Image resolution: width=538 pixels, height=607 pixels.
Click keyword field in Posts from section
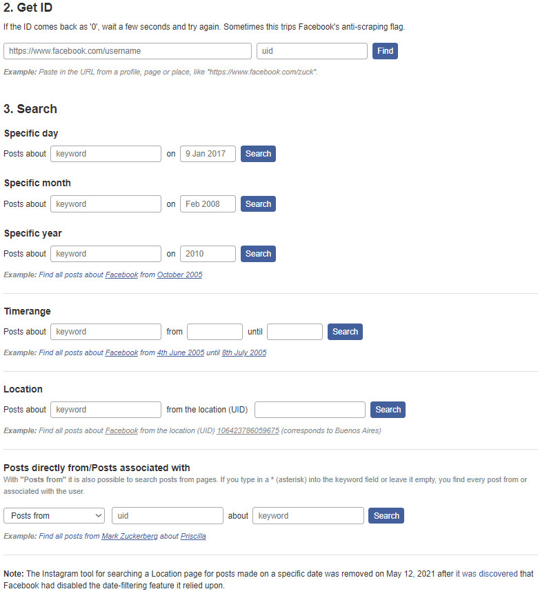308,516
